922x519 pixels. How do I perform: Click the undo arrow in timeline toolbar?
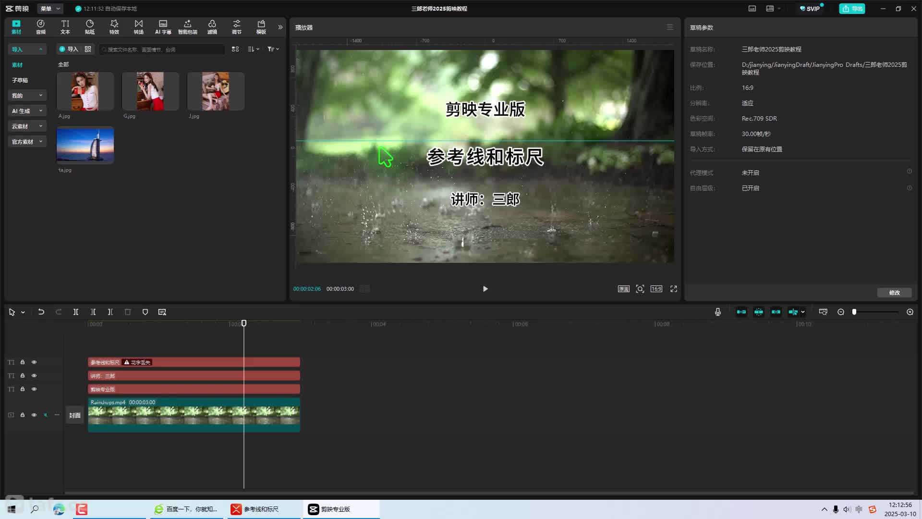coord(41,312)
